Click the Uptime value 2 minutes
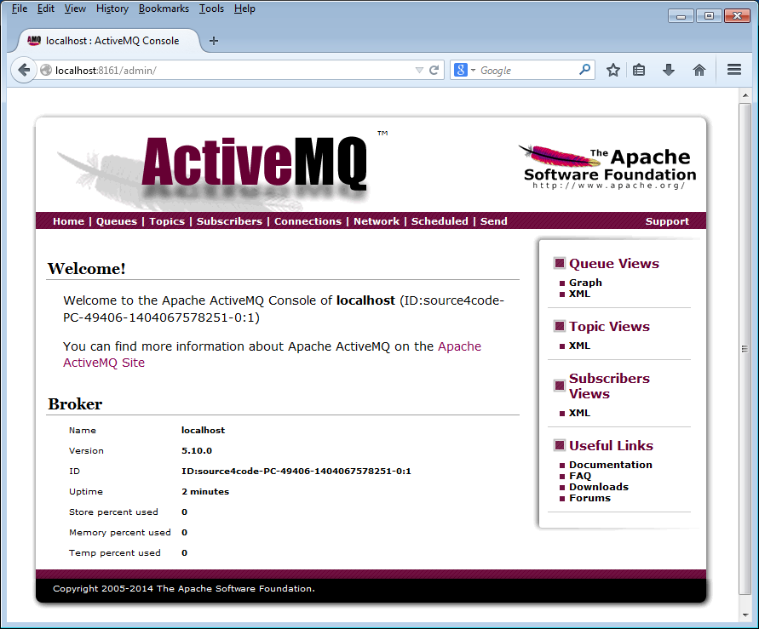 [205, 492]
